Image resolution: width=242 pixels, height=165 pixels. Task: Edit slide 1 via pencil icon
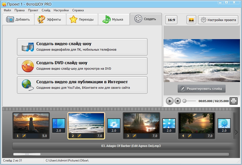(x=24, y=136)
